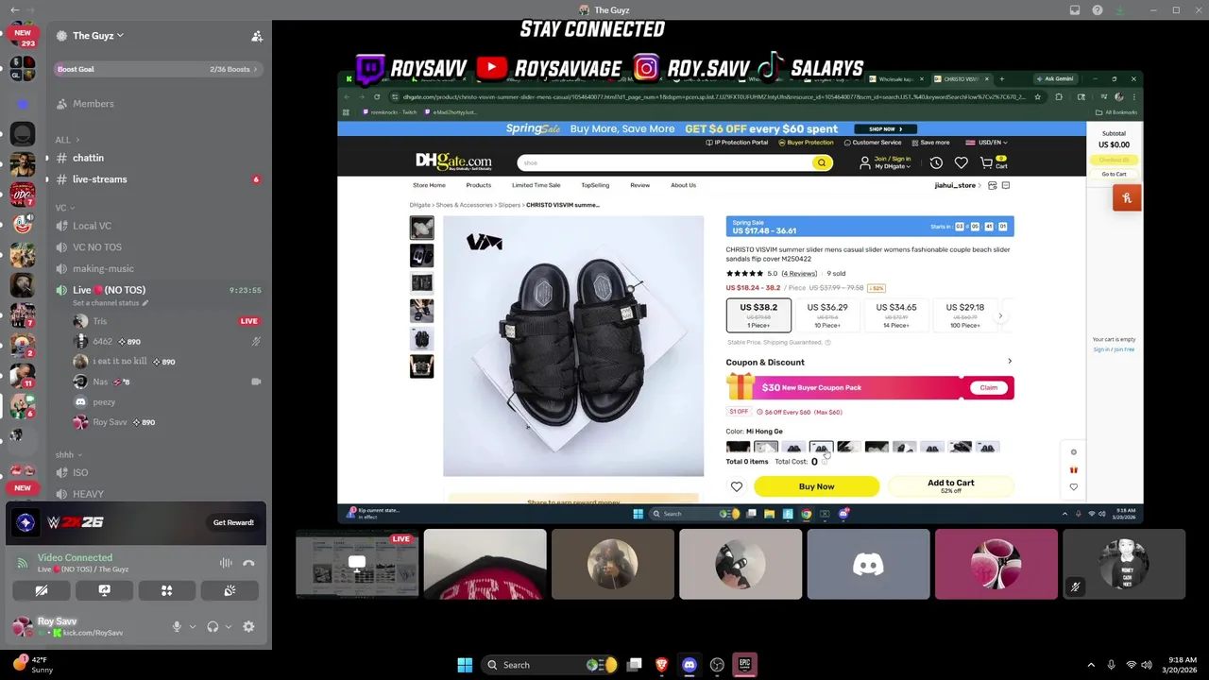Expand the Coupon & Discount arrow
The width and height of the screenshot is (1209, 680).
point(1009,362)
